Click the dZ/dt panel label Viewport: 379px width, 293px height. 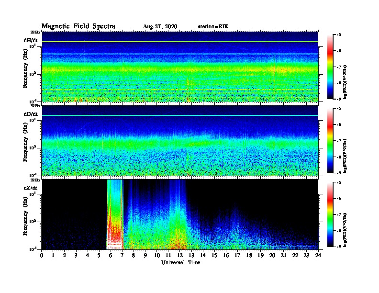coord(31,188)
